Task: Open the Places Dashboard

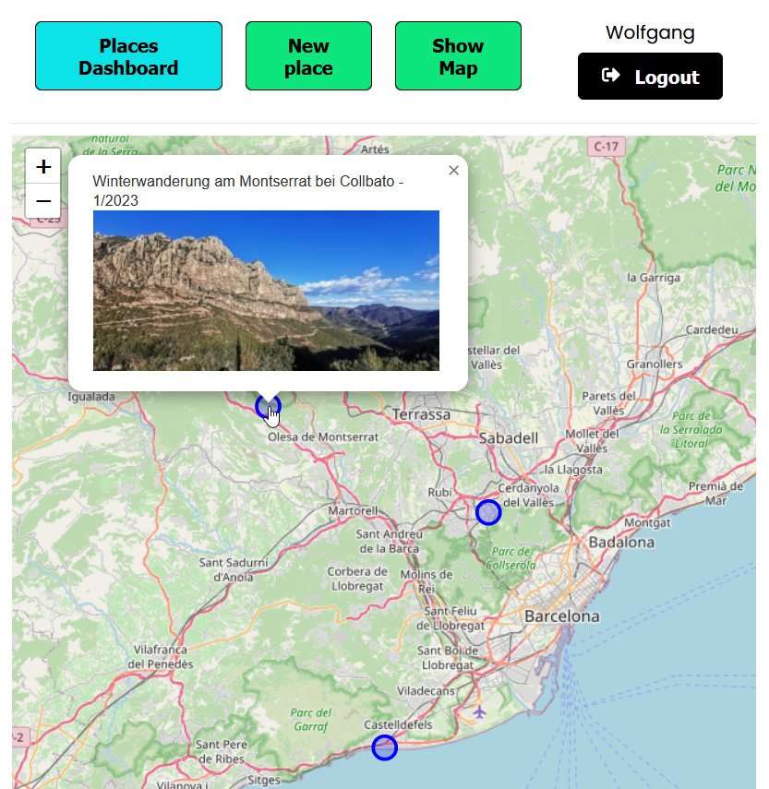Action: (128, 56)
